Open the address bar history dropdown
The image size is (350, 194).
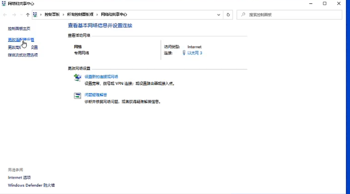point(219,14)
